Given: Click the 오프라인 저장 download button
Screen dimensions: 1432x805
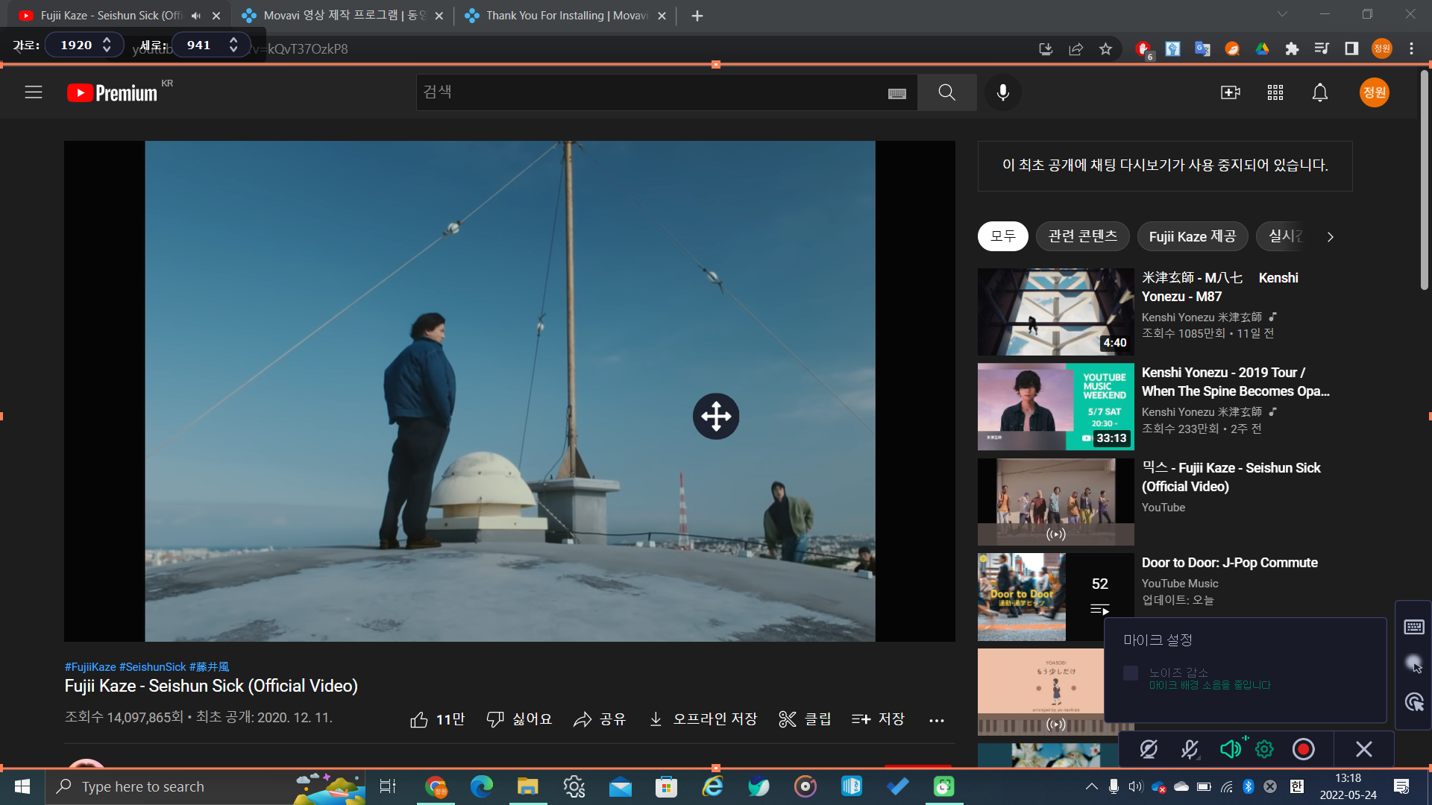Looking at the screenshot, I should coord(703,719).
